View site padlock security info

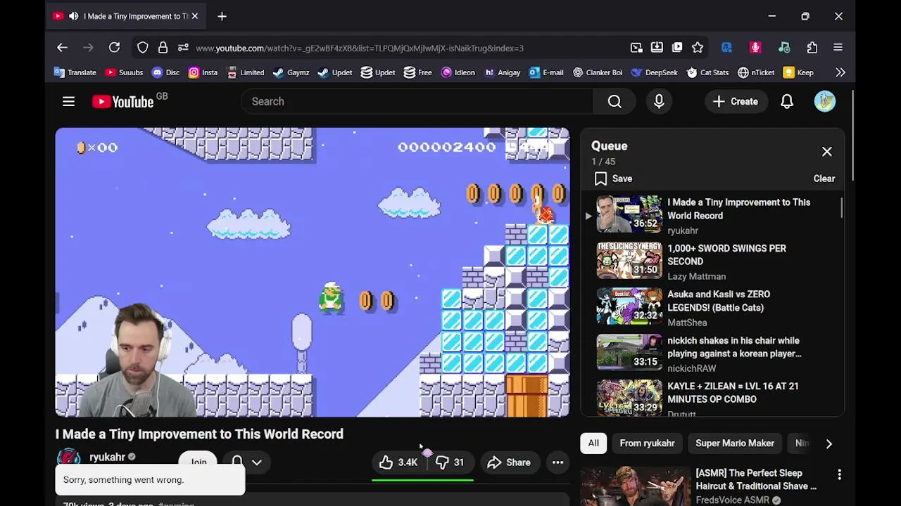click(163, 48)
